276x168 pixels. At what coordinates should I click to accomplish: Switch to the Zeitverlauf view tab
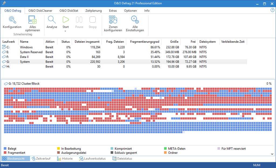click(x=41, y=159)
